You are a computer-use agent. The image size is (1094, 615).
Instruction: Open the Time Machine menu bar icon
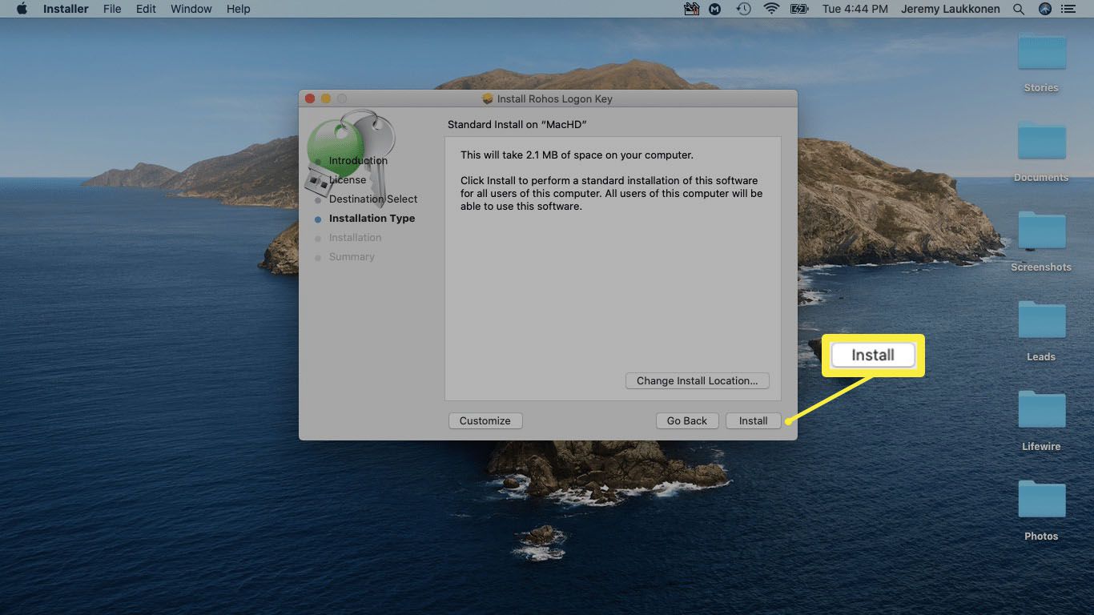click(743, 9)
